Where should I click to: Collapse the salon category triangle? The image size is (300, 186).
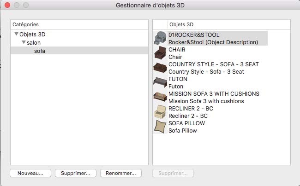tap(23, 42)
